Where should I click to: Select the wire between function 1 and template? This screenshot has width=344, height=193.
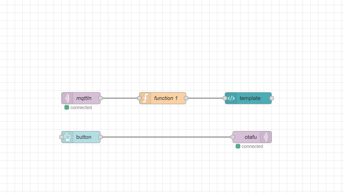205,98
